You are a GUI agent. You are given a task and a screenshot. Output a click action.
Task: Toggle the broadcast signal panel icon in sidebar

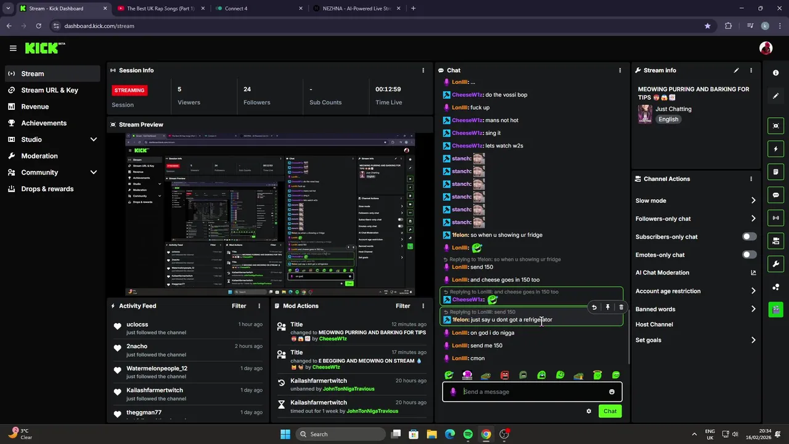(775, 218)
